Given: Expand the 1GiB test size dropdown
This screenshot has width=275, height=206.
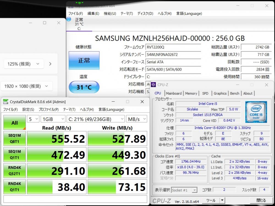Looking at the screenshot, I should [52, 119].
